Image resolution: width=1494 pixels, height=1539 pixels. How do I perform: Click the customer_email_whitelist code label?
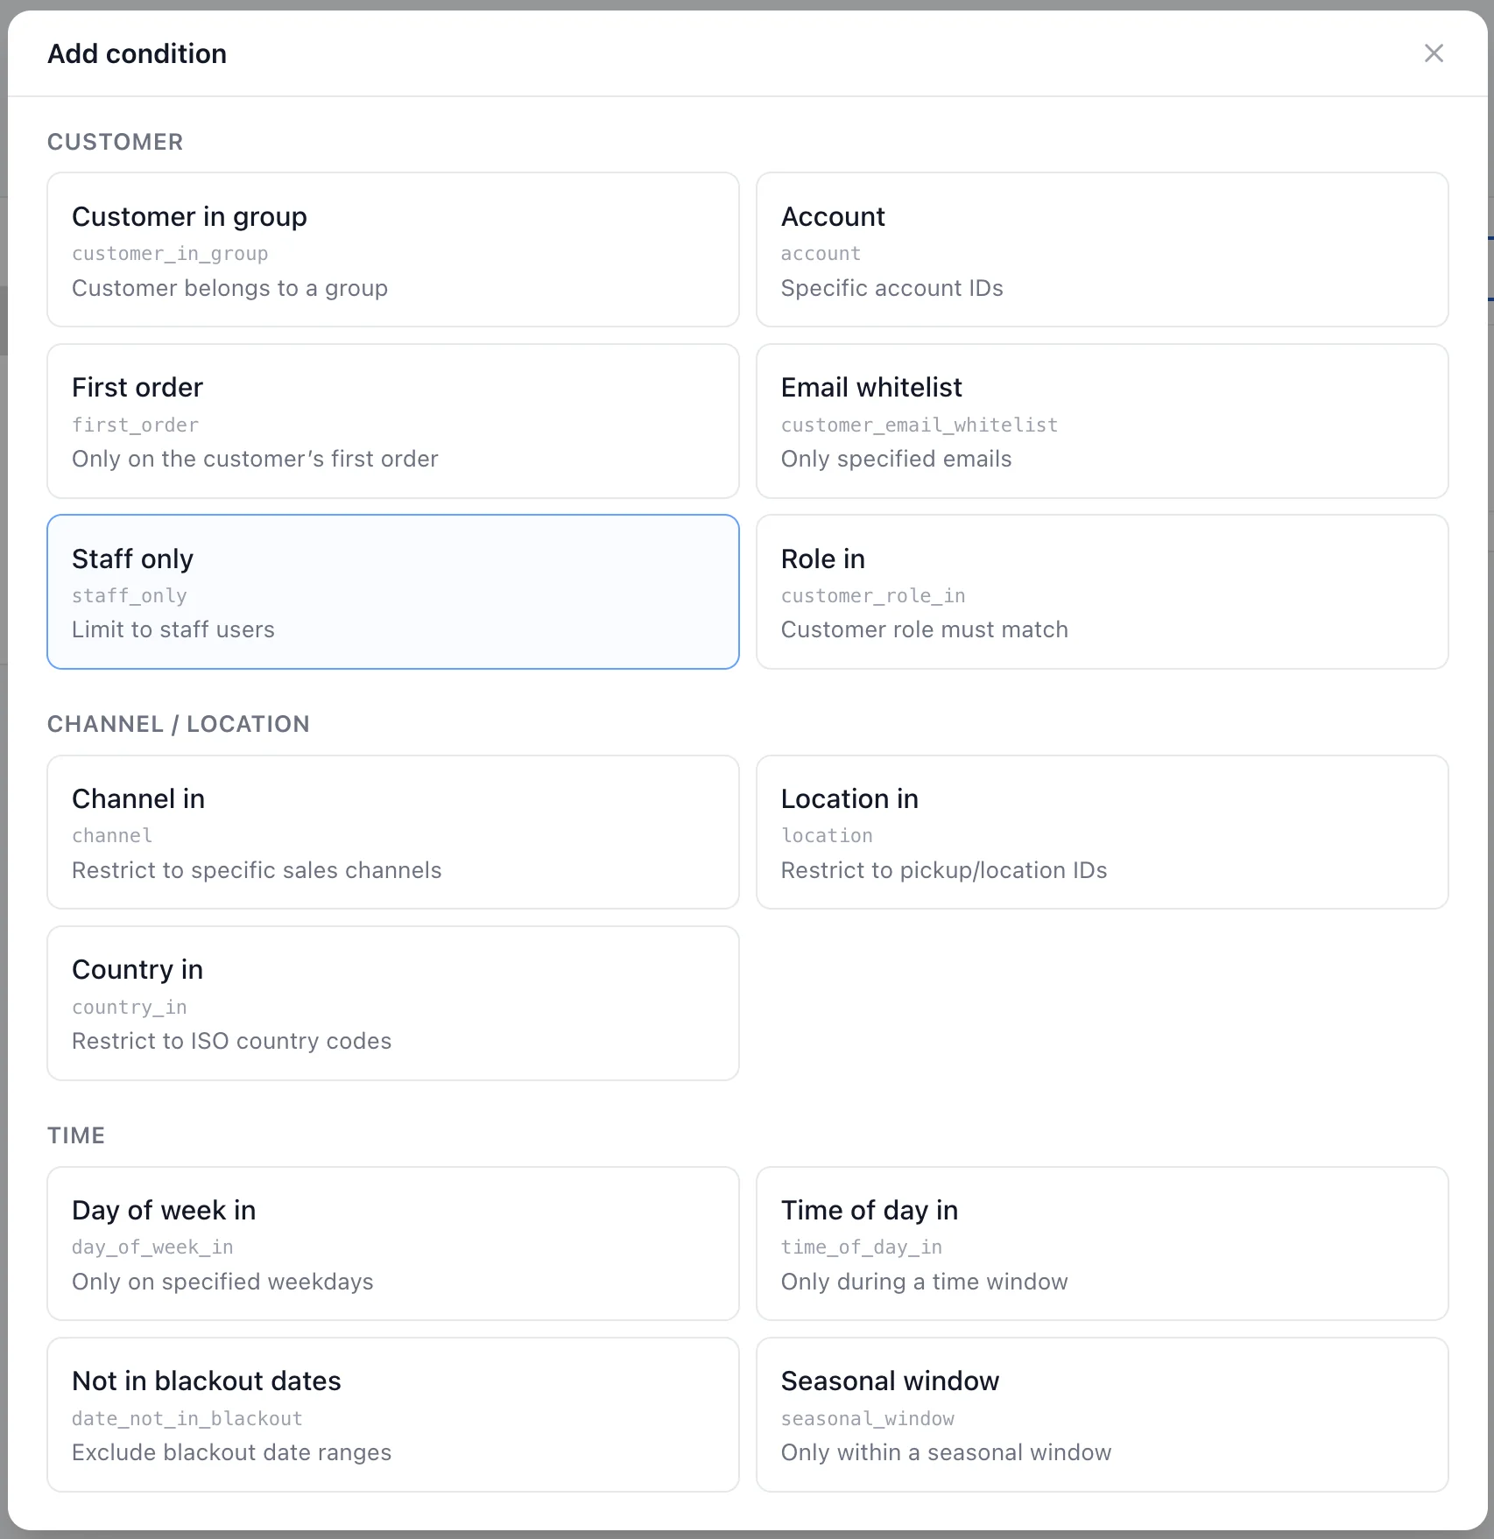919,425
